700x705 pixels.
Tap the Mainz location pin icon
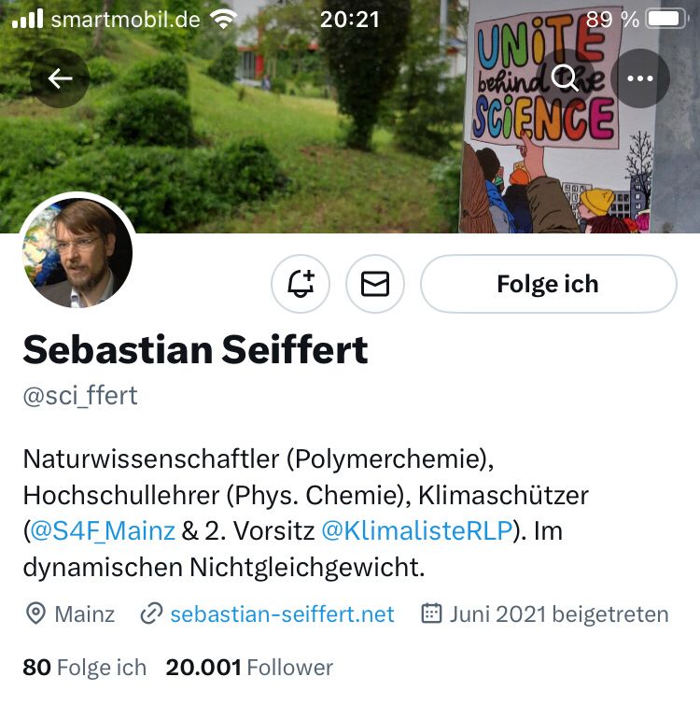pyautogui.click(x=36, y=613)
